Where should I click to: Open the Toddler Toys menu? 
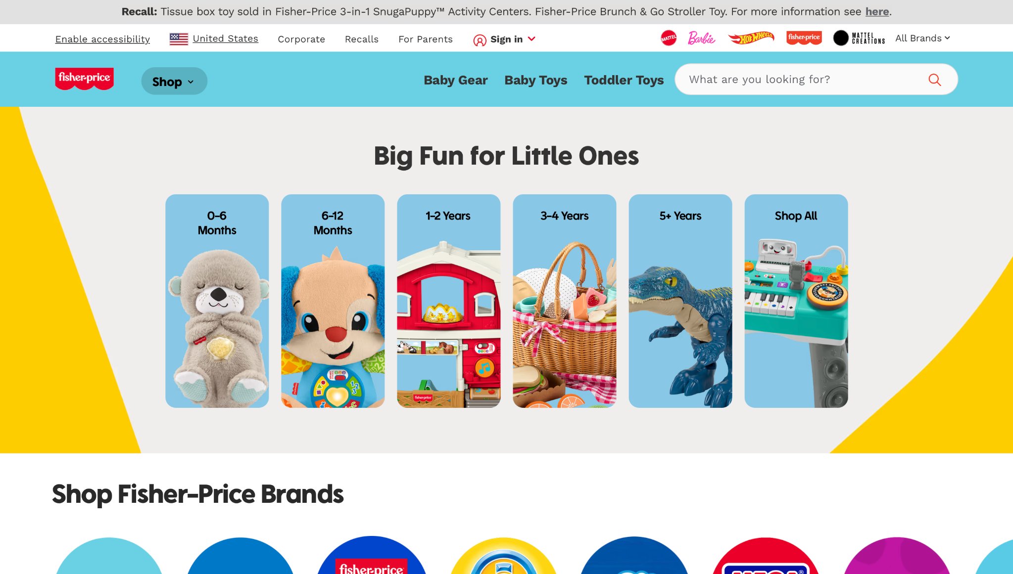(x=624, y=80)
